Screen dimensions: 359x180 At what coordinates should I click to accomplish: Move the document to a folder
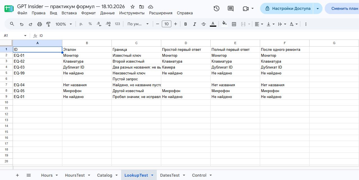coord(142,7)
